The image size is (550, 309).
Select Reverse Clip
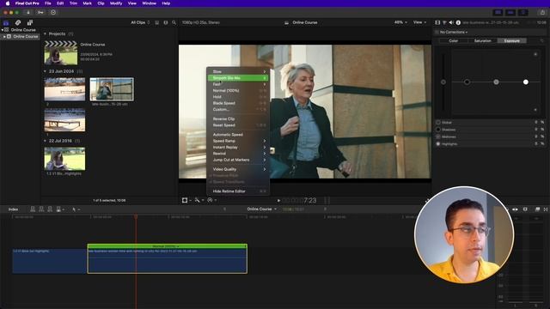tap(238, 118)
